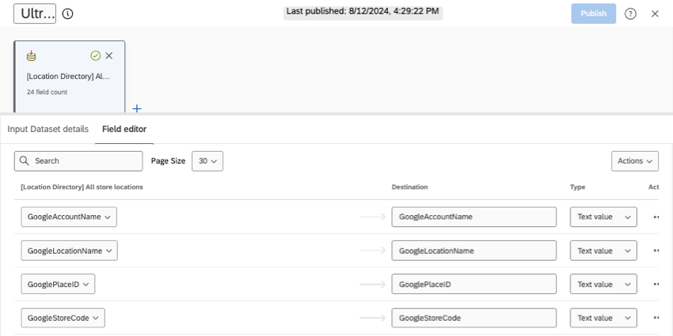Open the GoogleAccountName row's three-dot actions menu
This screenshot has width=673, height=336.
pos(656,217)
